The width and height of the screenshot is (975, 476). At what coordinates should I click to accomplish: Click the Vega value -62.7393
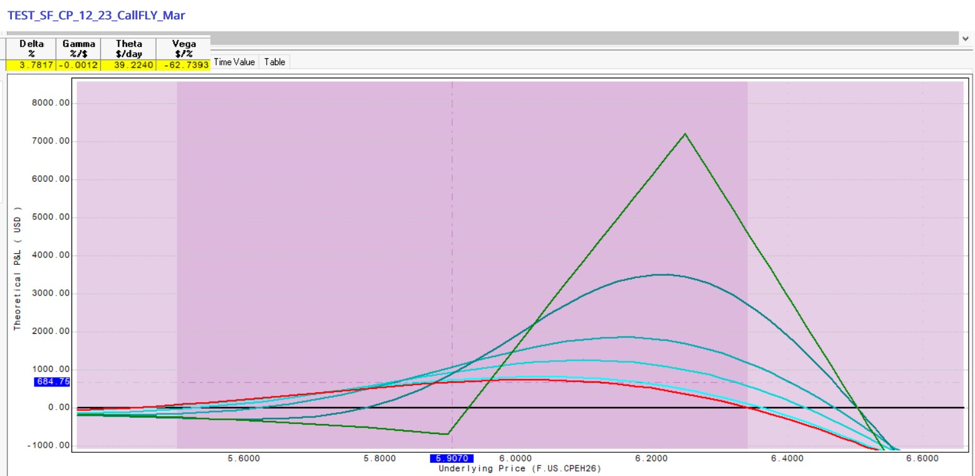click(183, 65)
